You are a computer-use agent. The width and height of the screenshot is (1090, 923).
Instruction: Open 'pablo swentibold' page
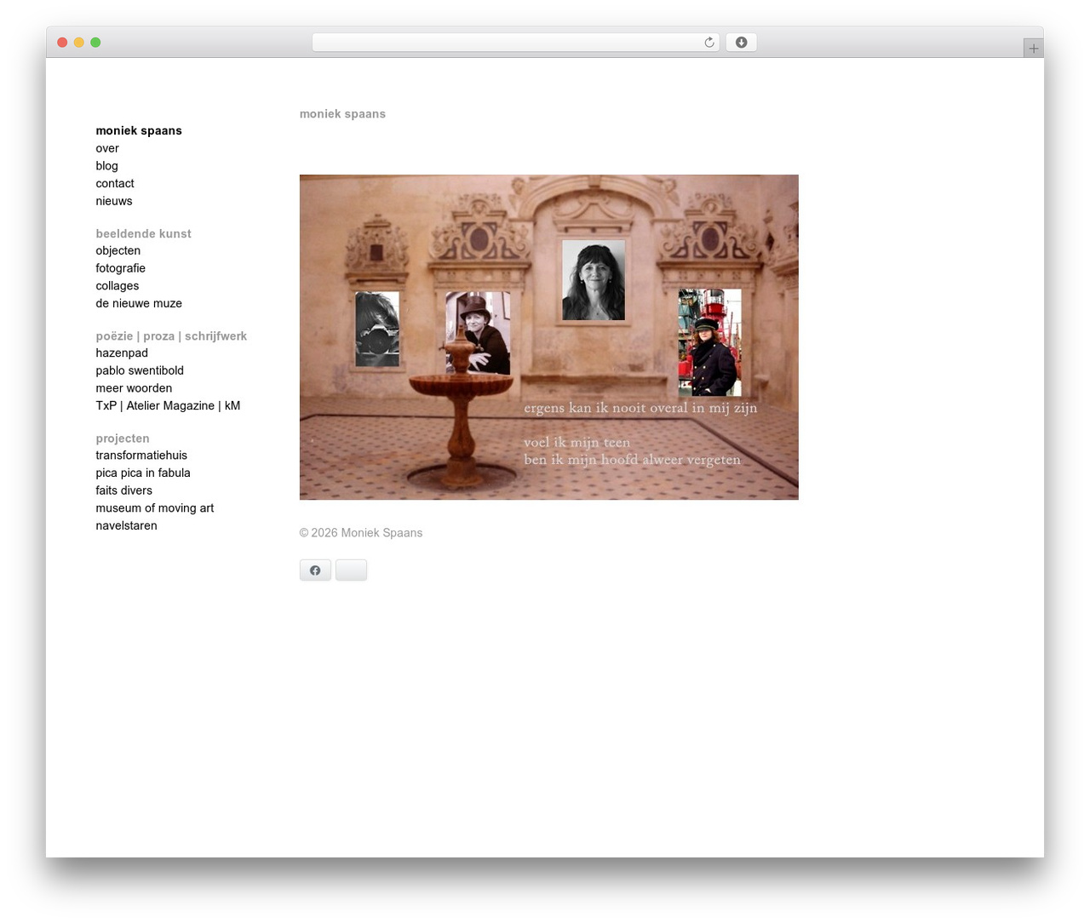click(x=140, y=370)
